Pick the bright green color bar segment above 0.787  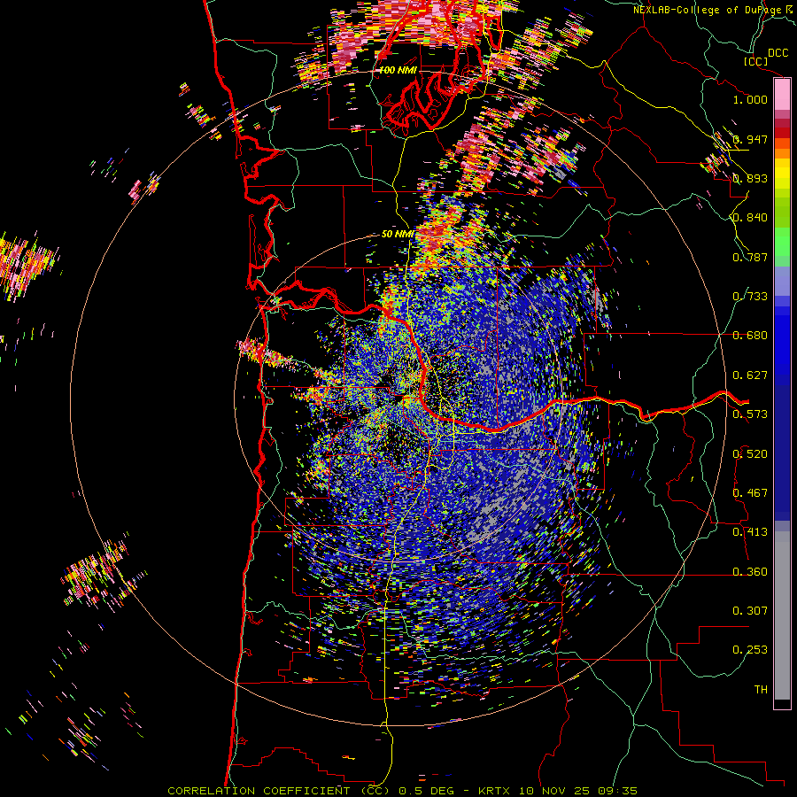pyautogui.click(x=782, y=242)
